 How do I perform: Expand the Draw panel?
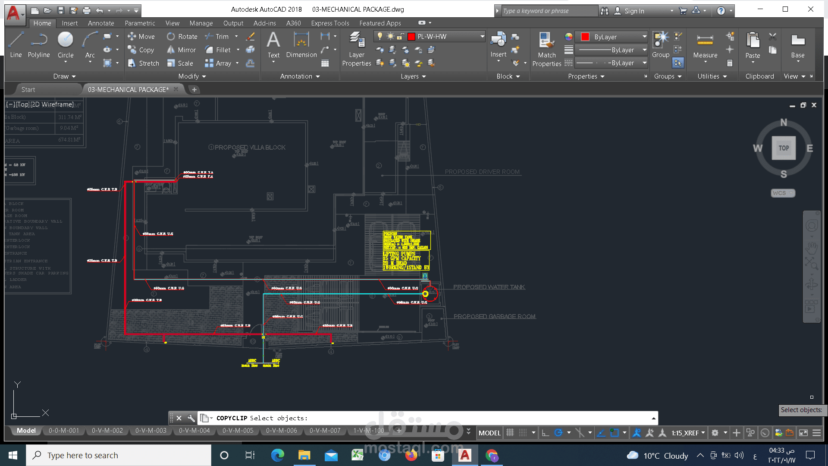pos(65,76)
